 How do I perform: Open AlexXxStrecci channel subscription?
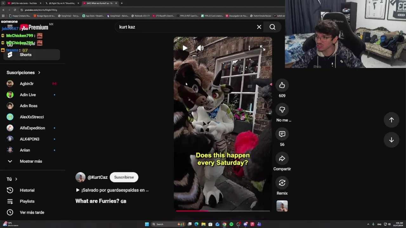pyautogui.click(x=32, y=117)
